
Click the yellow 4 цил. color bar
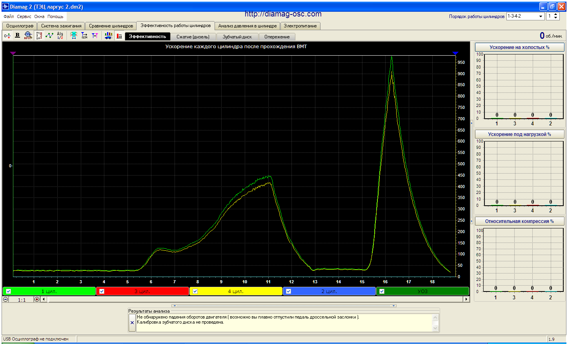point(236,291)
